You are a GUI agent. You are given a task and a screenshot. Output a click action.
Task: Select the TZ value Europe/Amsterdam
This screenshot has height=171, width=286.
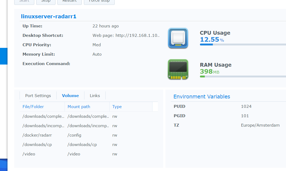pyautogui.click(x=260, y=125)
